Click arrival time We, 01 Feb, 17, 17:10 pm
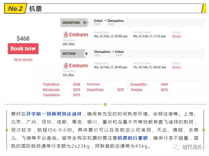209x156 pixels. click(149, 36)
